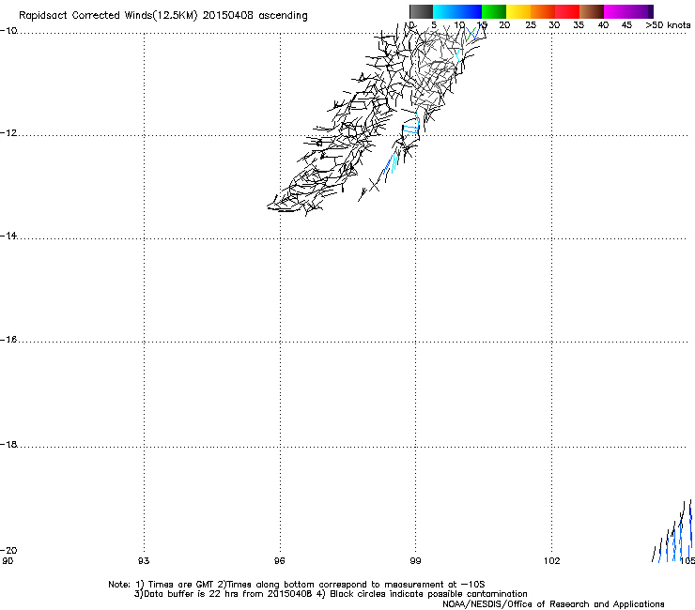Click the '25' label under color legend
This screenshot has width=695, height=610.
[531, 25]
